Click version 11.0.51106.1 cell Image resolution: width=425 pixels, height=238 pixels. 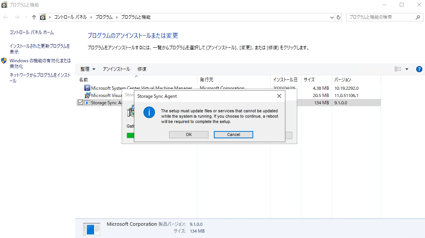coord(346,96)
